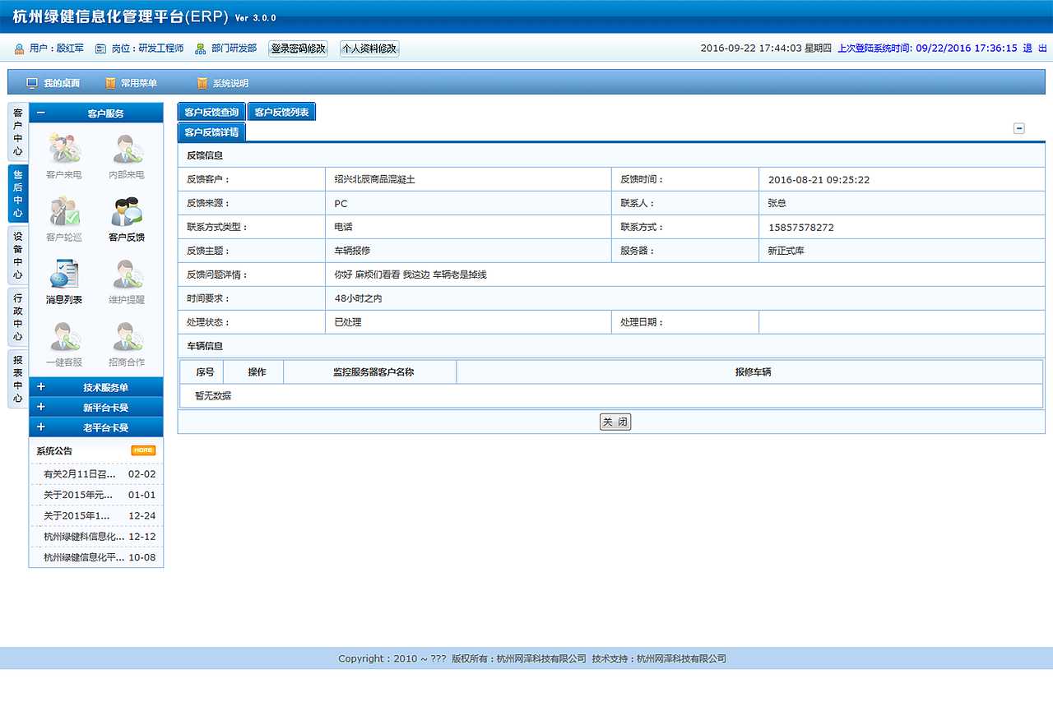Collapse the 客户反馈详情 panel with minus button
1053x720 pixels.
click(x=1019, y=128)
